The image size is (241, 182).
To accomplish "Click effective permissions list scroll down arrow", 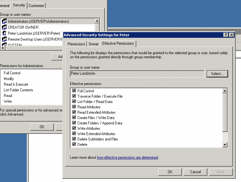I will pos(225,145).
